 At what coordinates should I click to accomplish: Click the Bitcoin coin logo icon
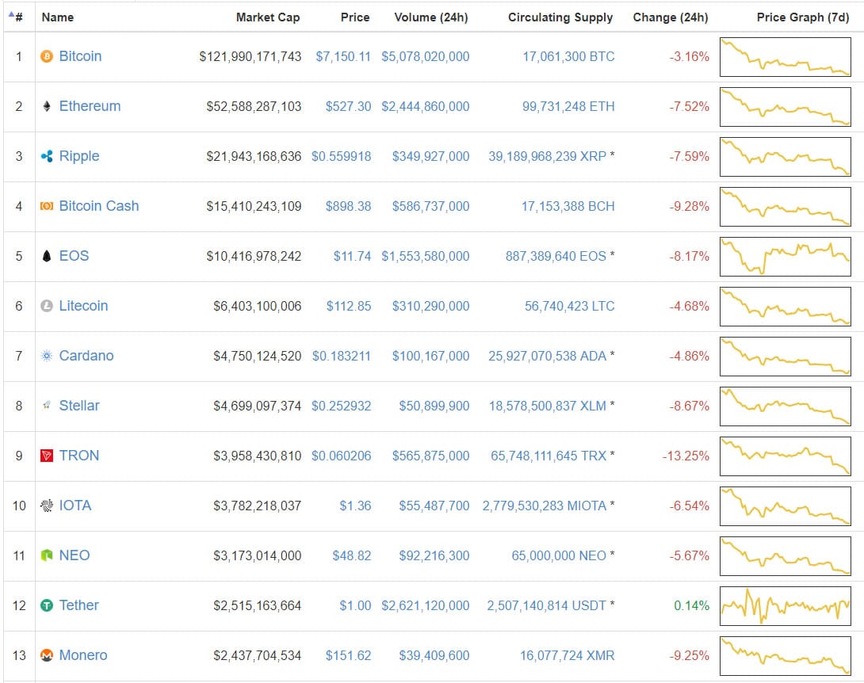47,56
